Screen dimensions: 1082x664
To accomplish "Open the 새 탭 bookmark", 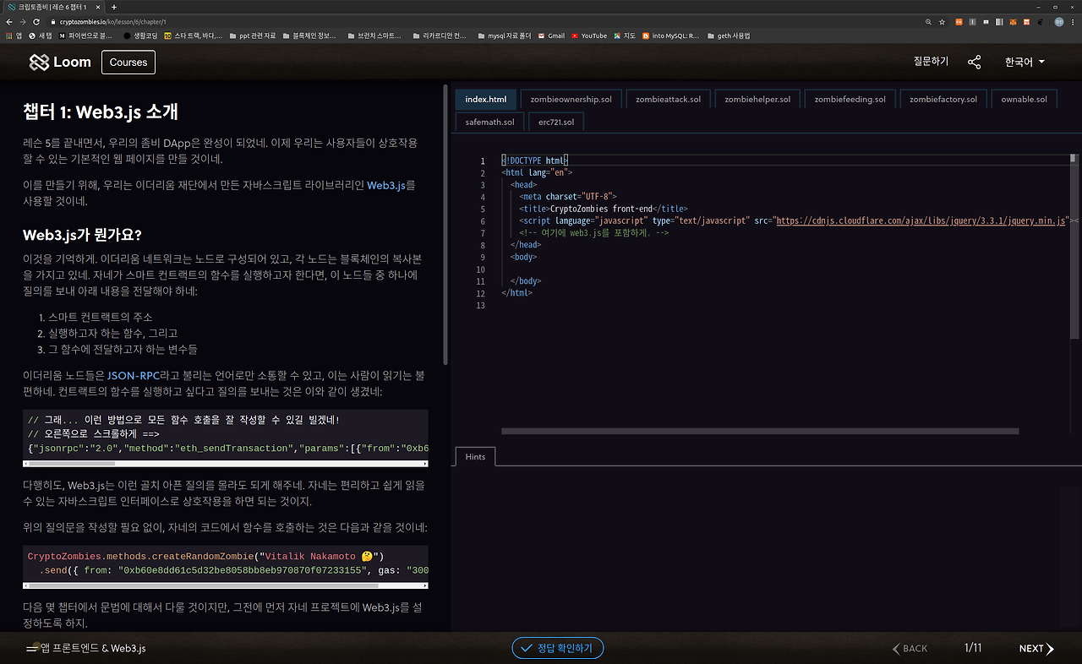I will [x=40, y=35].
